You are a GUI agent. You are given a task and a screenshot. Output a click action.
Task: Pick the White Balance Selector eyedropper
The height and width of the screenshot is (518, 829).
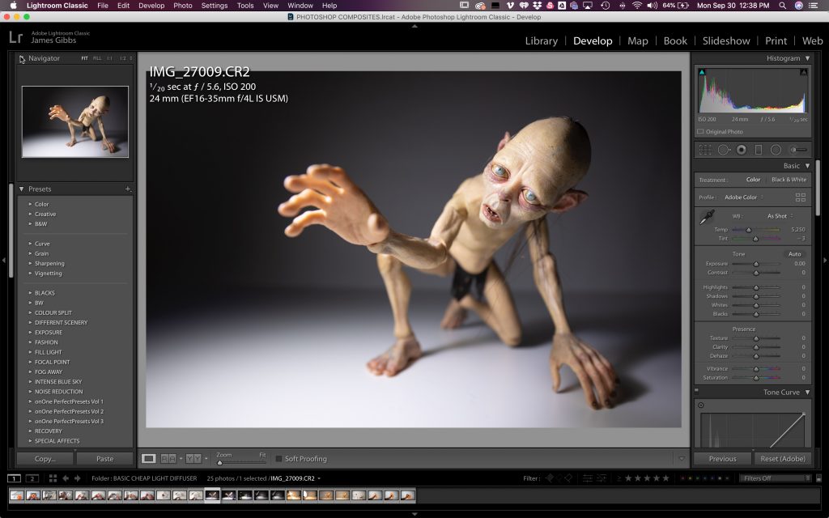point(707,217)
